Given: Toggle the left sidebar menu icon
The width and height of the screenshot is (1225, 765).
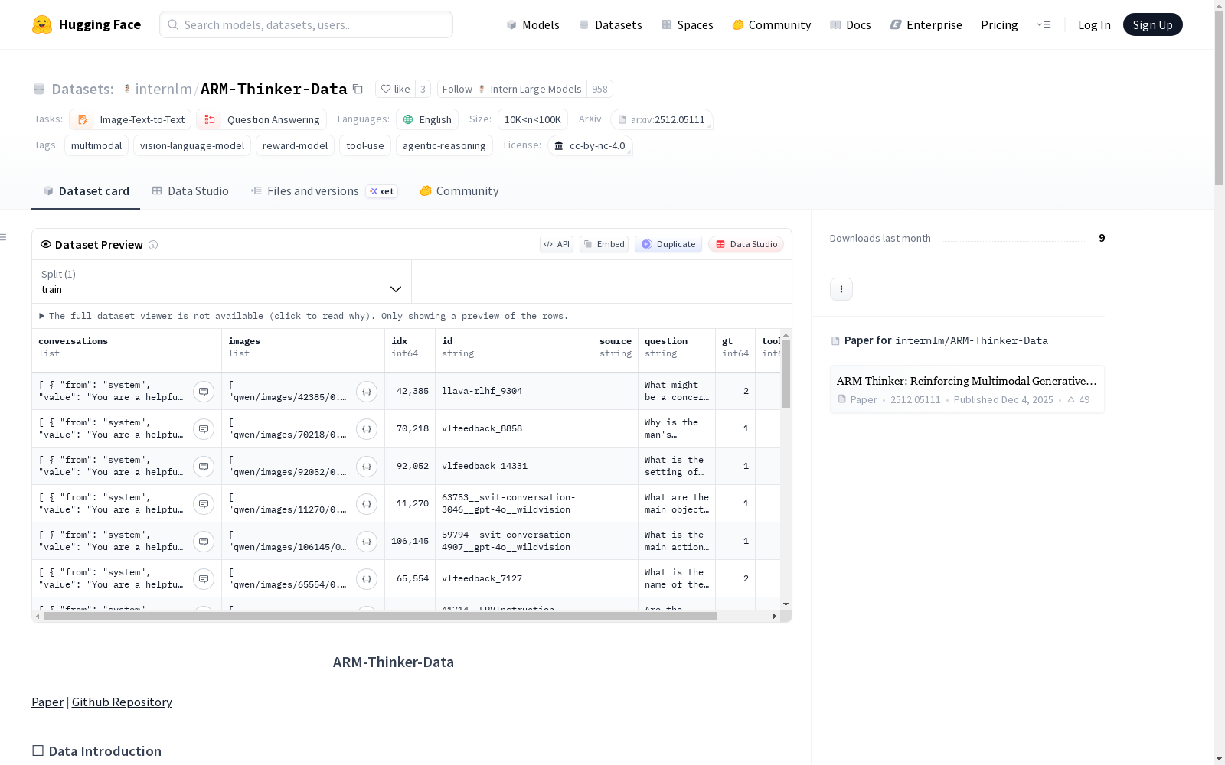Looking at the screenshot, I should (x=3, y=237).
